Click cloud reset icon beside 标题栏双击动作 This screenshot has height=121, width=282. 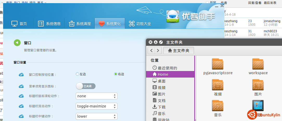click(x=21, y=106)
